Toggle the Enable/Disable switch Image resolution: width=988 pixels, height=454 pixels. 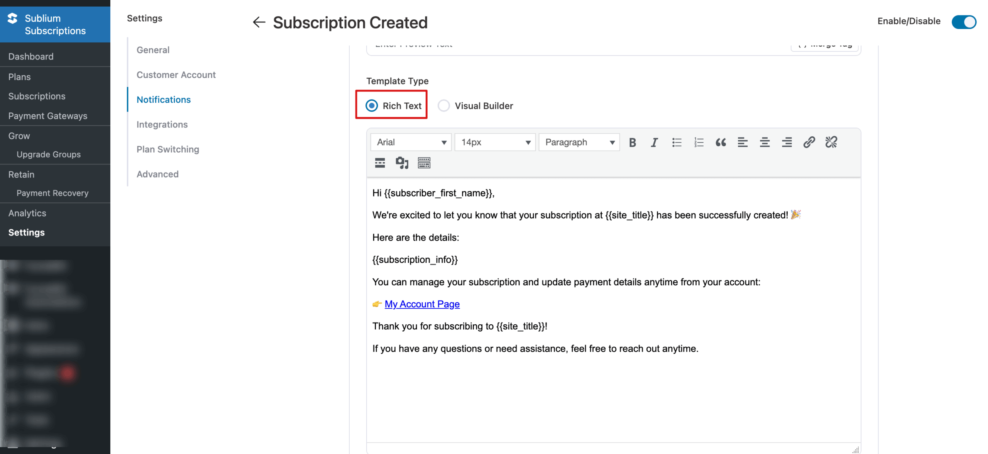pos(964,22)
